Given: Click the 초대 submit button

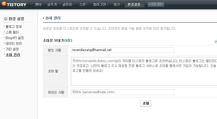Looking at the screenshot, I should (x=146, y=103).
